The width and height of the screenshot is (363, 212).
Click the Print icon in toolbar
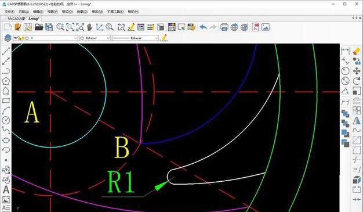pyautogui.click(x=224, y=27)
